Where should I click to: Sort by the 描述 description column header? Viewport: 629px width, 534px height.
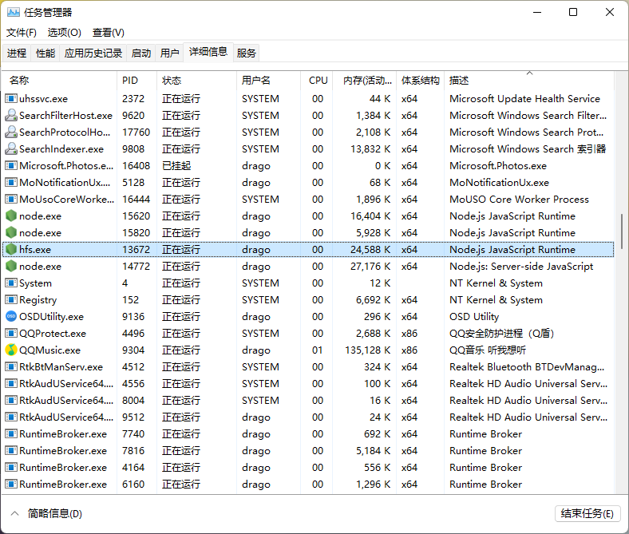coord(459,80)
